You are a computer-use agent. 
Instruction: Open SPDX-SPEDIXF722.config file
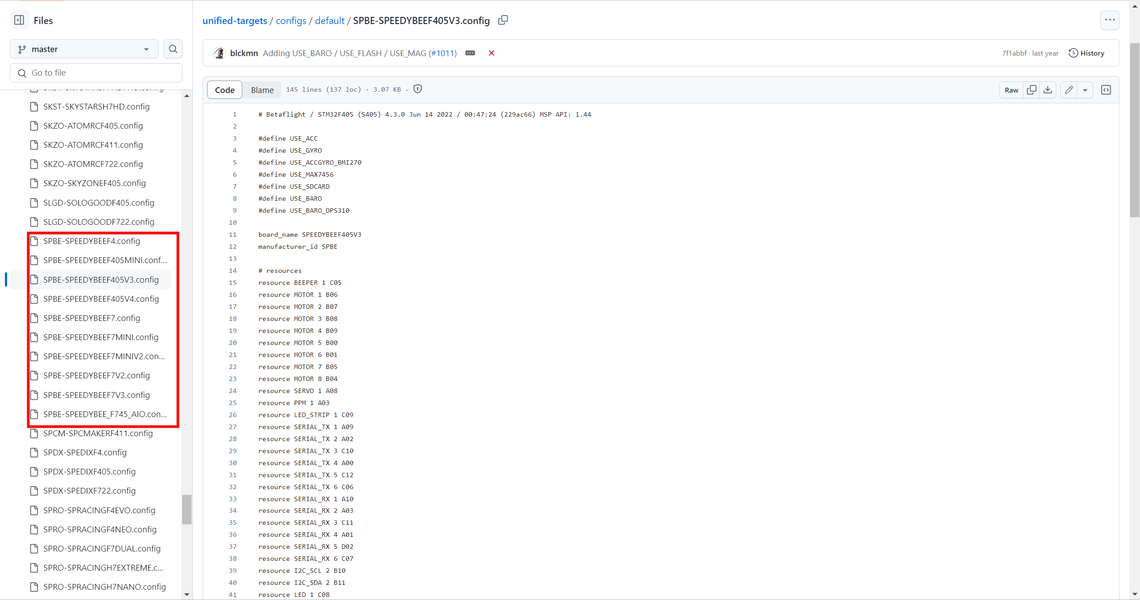point(90,491)
